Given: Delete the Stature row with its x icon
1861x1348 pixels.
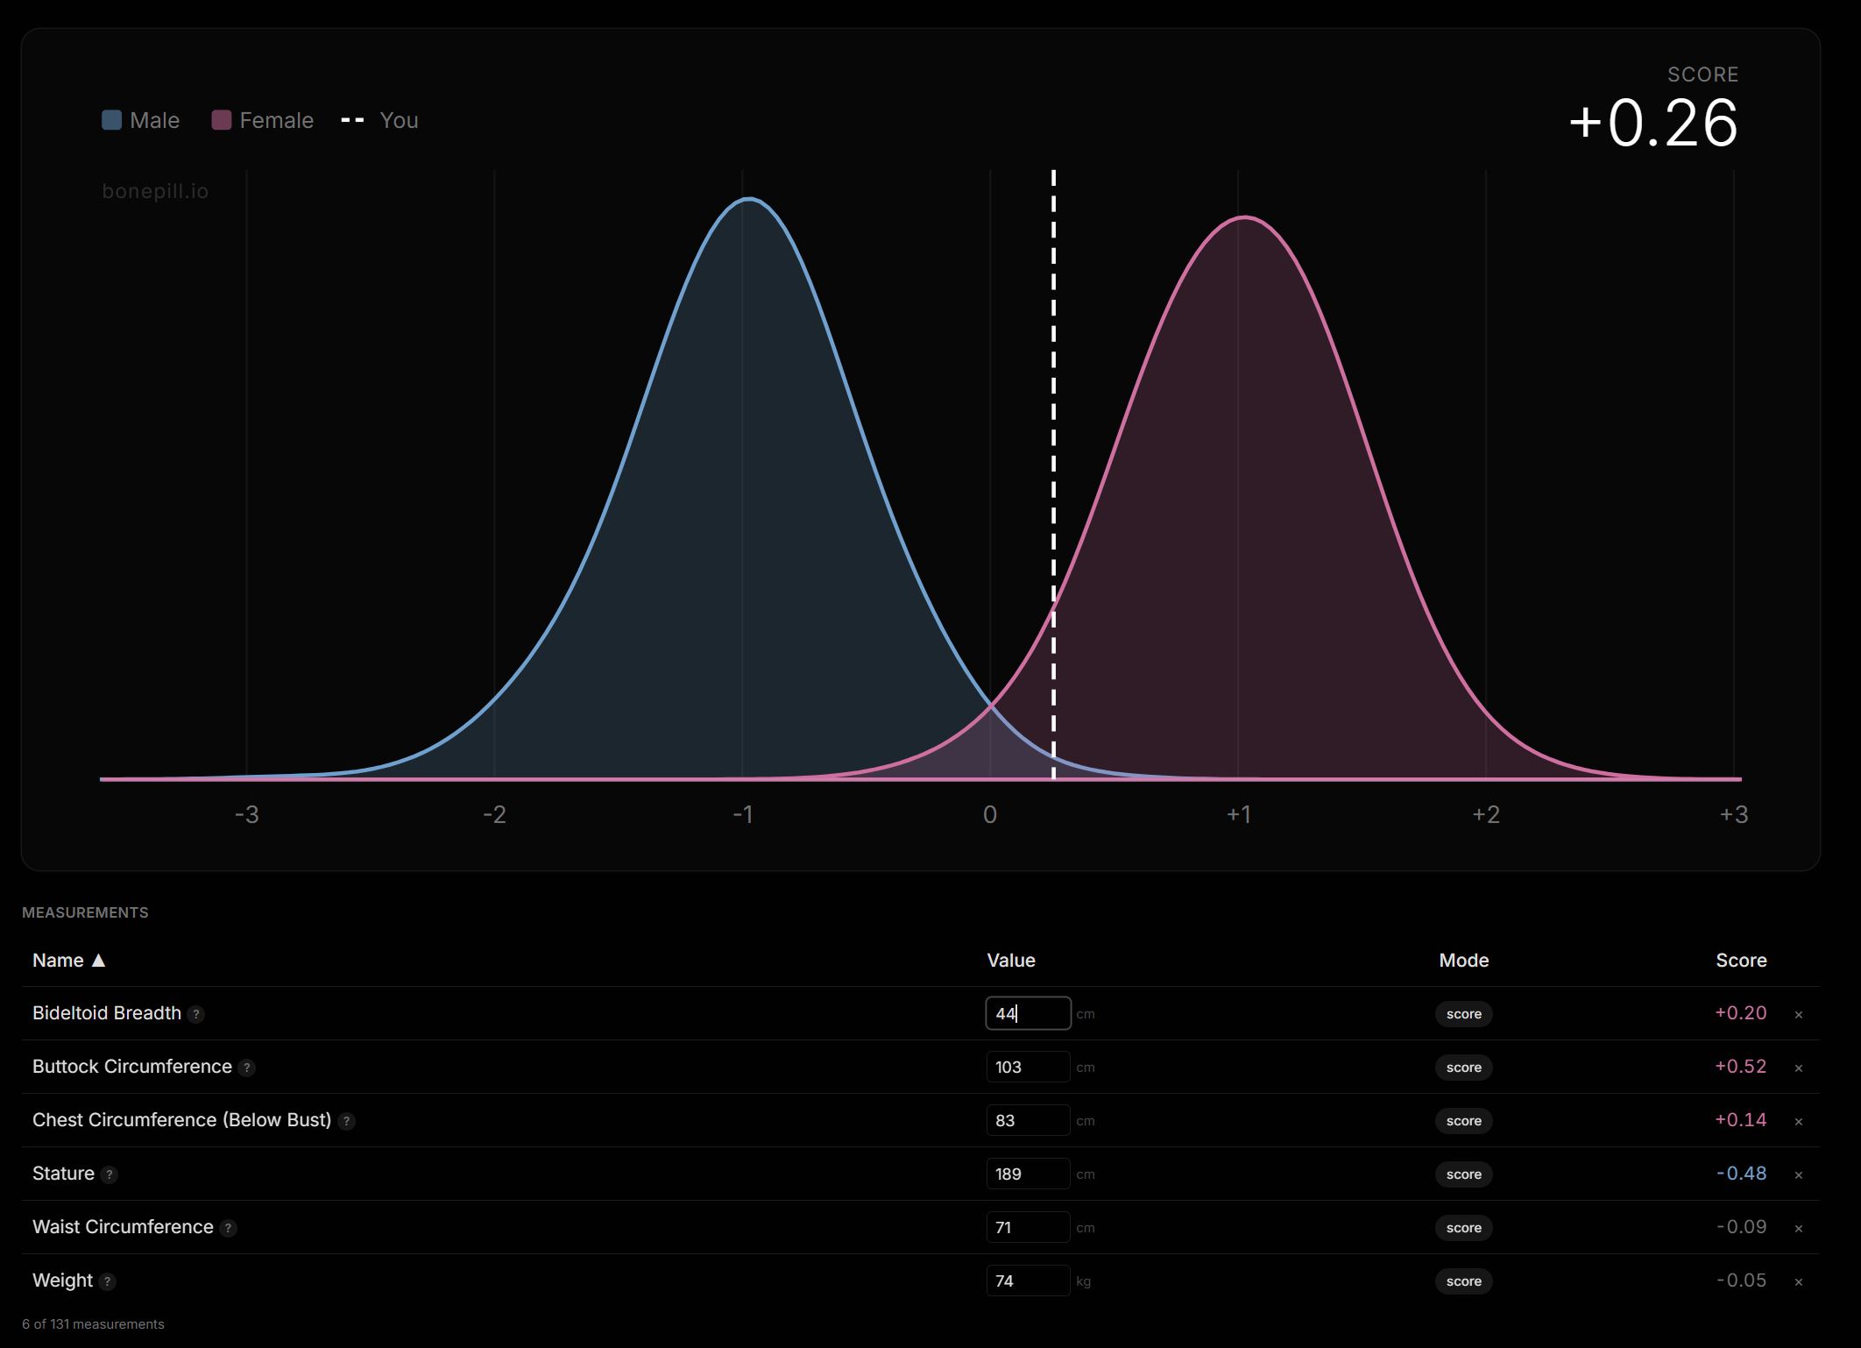Looking at the screenshot, I should coord(1798,1174).
